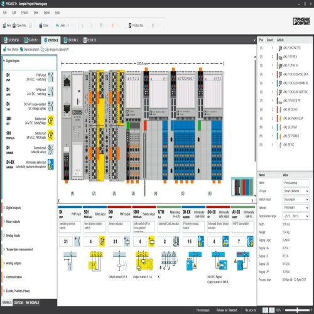Click the Duplicate station button
Viewport: 314px width, 314px height.
tap(30, 50)
